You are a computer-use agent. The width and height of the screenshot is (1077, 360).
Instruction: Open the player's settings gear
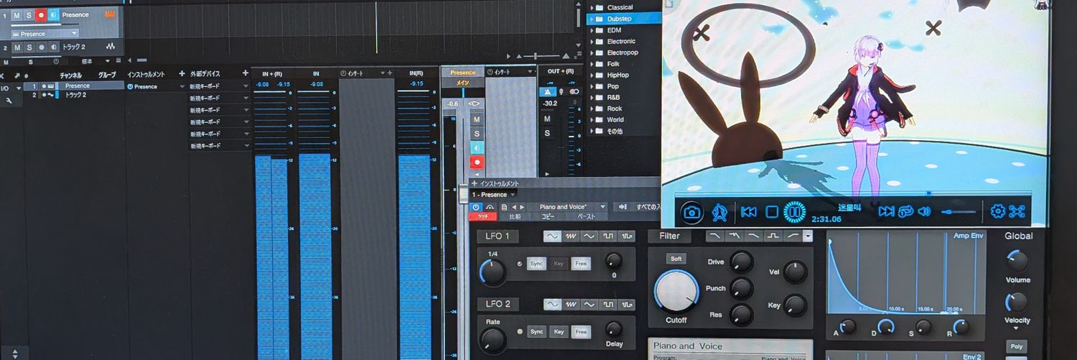pyautogui.click(x=997, y=211)
